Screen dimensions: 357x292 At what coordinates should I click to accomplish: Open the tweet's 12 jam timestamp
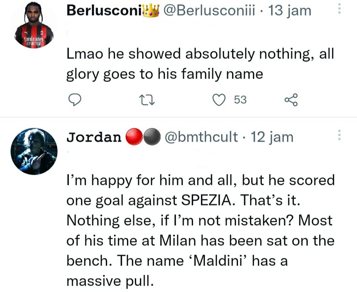[x=272, y=137]
